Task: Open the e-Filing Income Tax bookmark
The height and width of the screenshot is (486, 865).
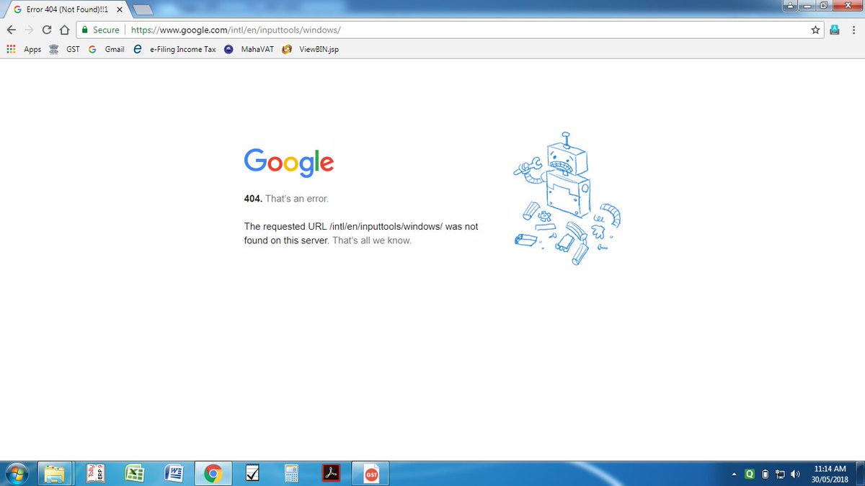Action: tap(174, 50)
